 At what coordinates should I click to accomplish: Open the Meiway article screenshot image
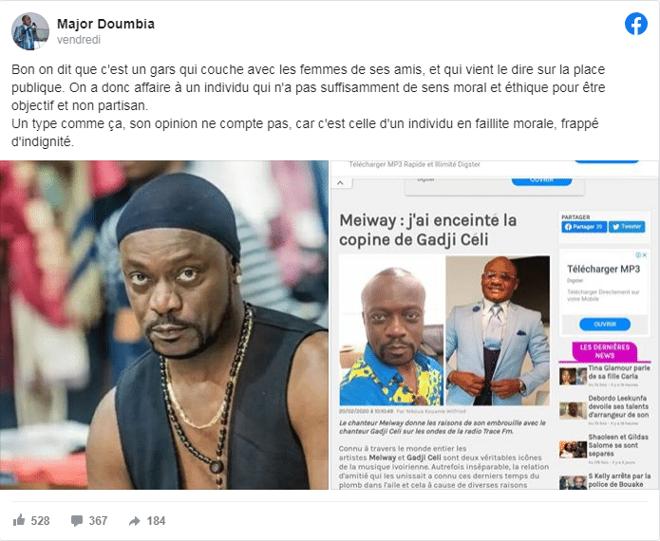pos(495,325)
